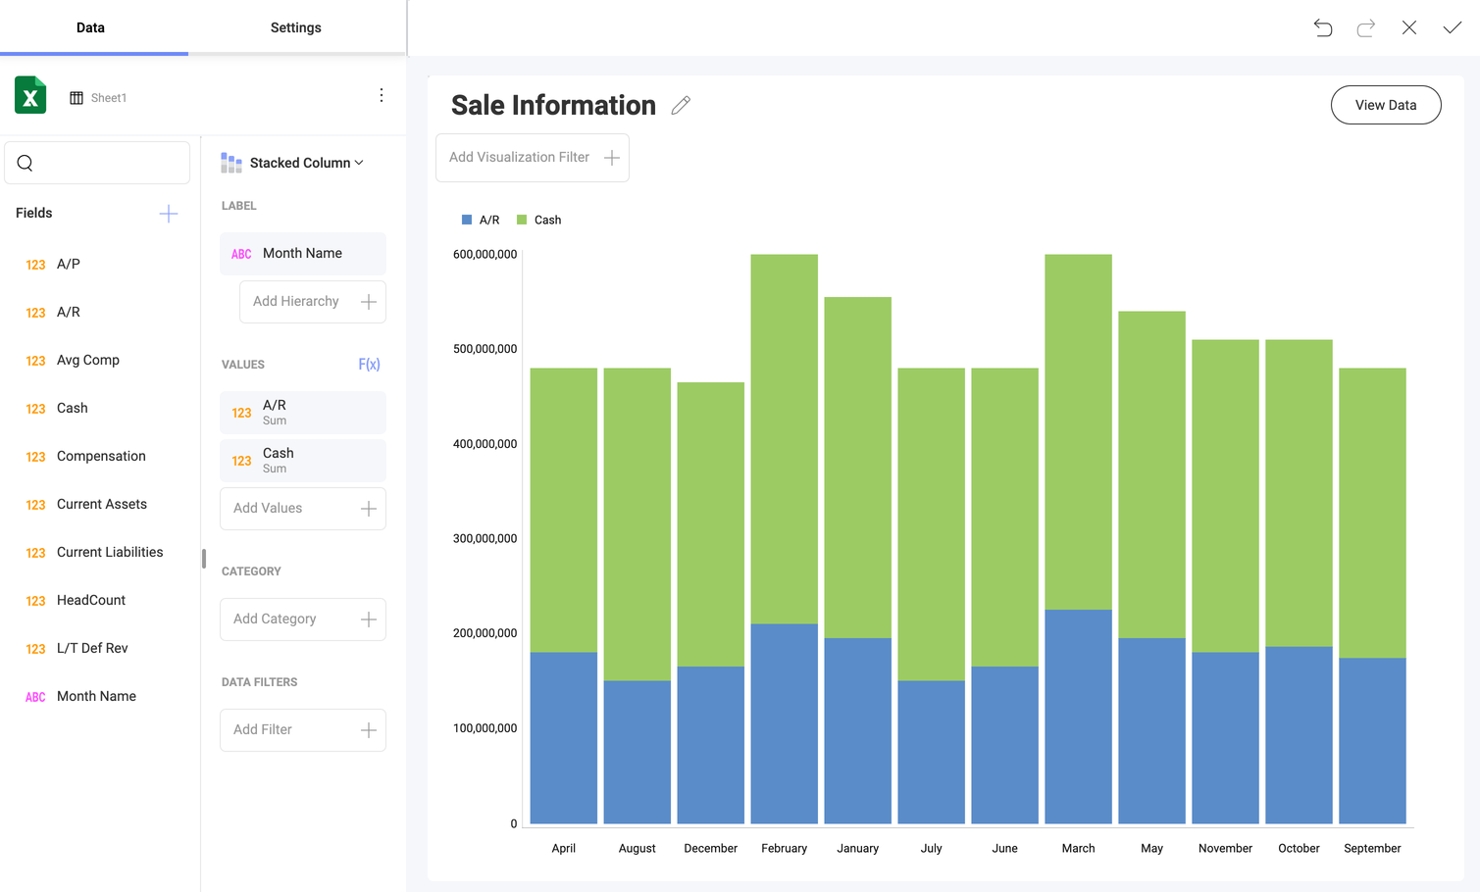Click the December axis label
The width and height of the screenshot is (1480, 892).
[711, 849]
